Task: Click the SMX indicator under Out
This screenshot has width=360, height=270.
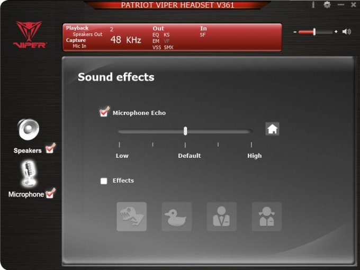Action: [x=168, y=48]
